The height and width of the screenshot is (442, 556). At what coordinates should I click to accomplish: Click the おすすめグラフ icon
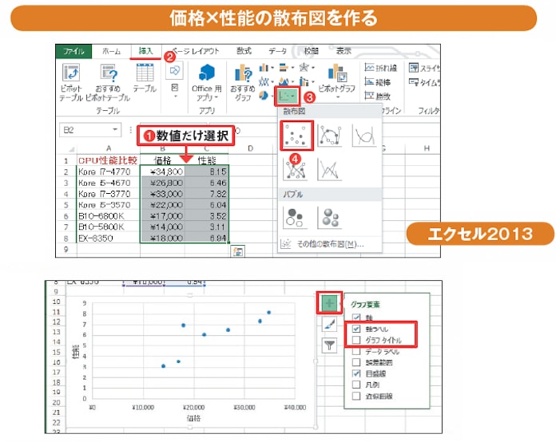coord(243,82)
